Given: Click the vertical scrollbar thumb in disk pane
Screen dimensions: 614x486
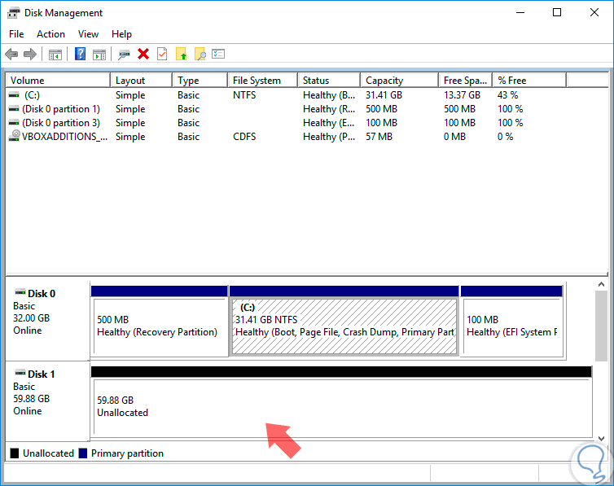Looking at the screenshot, I should pyautogui.click(x=602, y=326).
